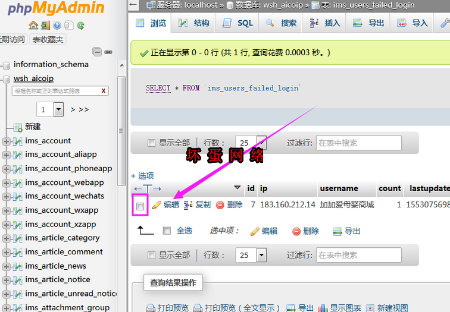Screen dimensions: 450x312
Task: Click export icon in selected-items bar
Action: 337,232
